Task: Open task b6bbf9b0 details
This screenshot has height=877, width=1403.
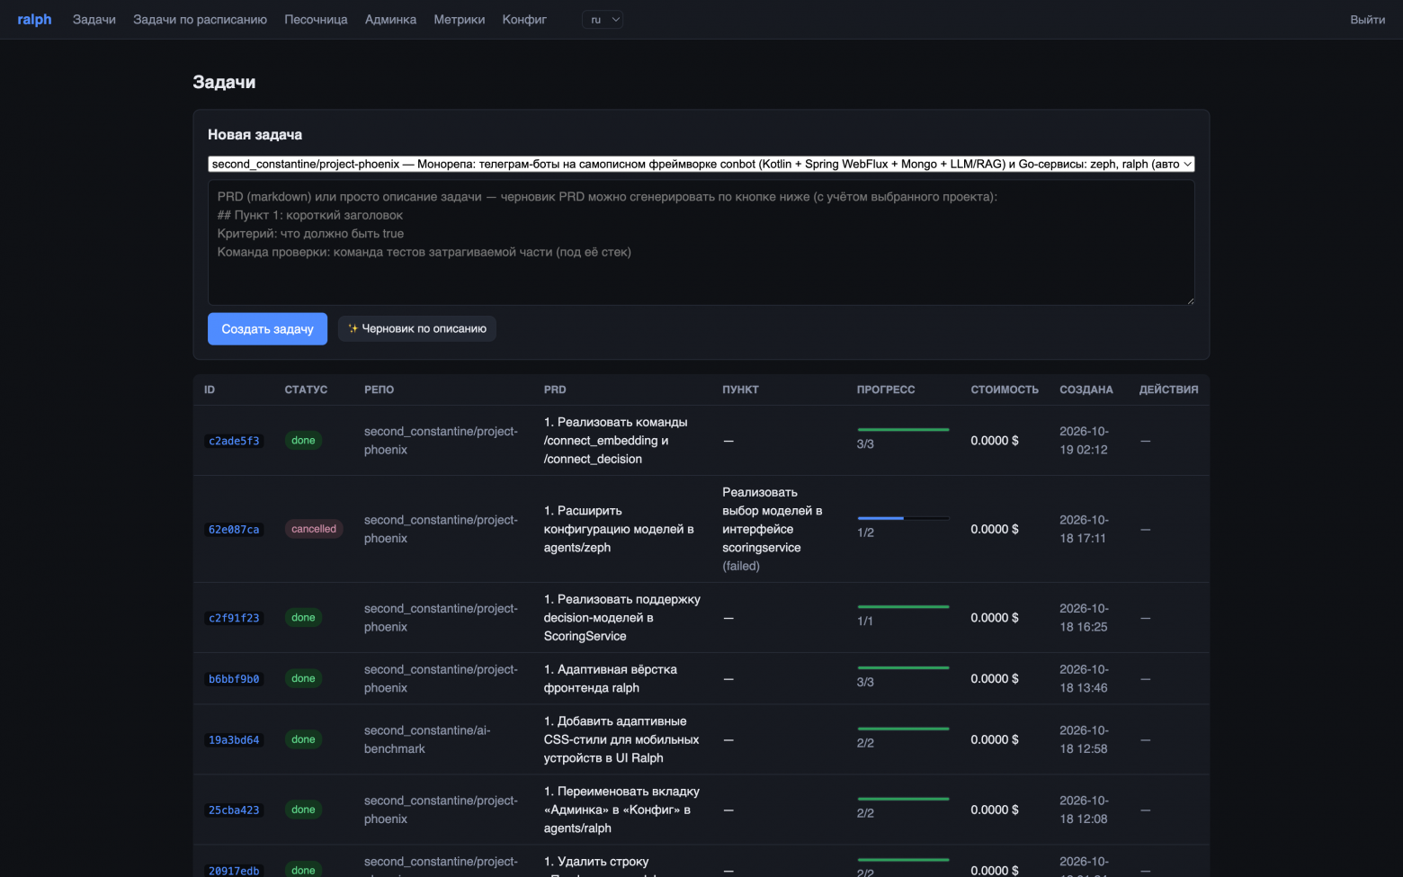Action: pyautogui.click(x=234, y=679)
